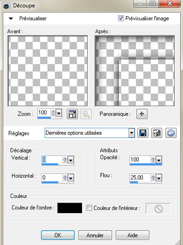Click the OK button
183x245 pixels.
[x=58, y=235]
